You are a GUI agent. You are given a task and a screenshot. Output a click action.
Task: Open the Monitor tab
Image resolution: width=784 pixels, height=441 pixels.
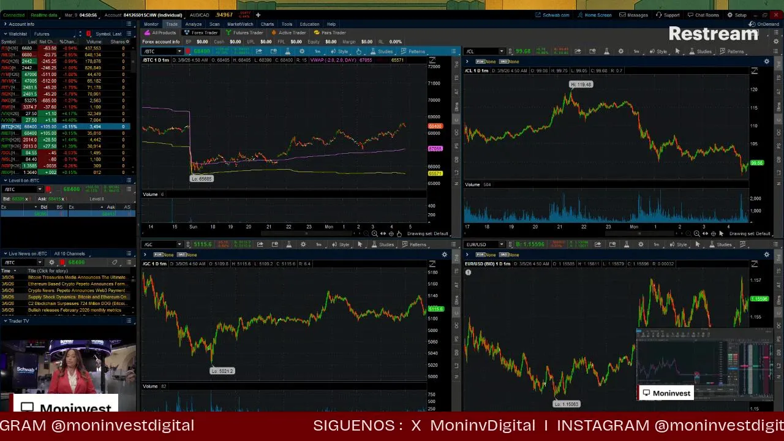click(151, 24)
